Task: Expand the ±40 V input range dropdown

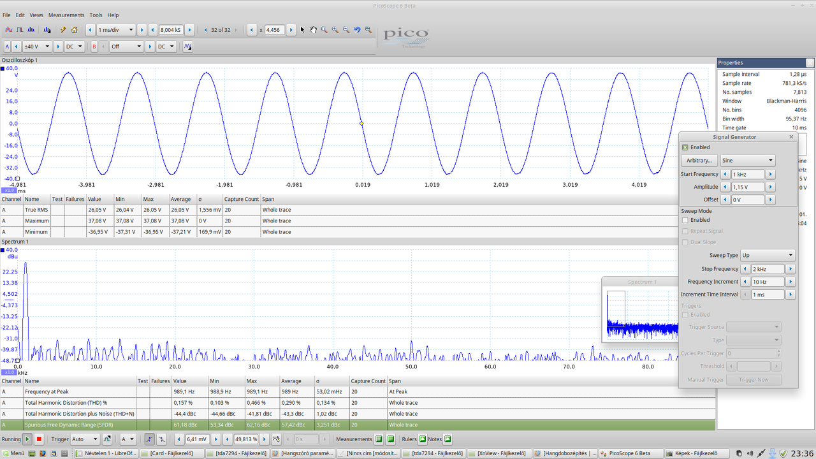Action: [37, 47]
